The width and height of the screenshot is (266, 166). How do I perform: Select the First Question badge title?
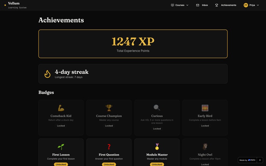point(109,155)
